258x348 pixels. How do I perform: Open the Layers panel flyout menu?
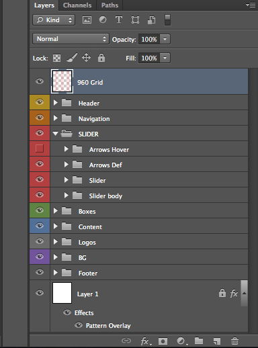tap(251, 5)
